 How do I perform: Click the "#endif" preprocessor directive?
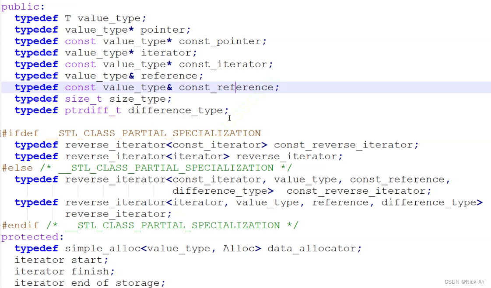point(21,226)
